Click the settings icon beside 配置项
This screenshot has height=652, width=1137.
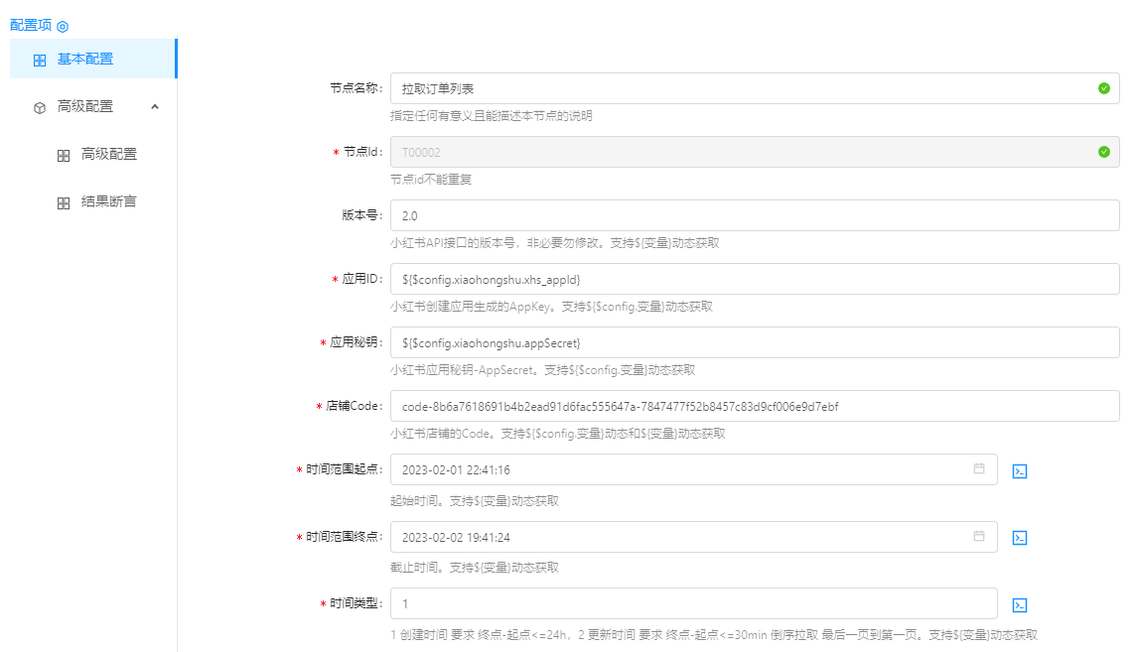63,26
